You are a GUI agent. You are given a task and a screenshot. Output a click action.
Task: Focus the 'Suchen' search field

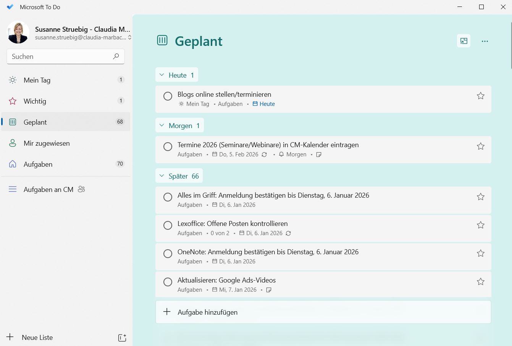tap(66, 56)
